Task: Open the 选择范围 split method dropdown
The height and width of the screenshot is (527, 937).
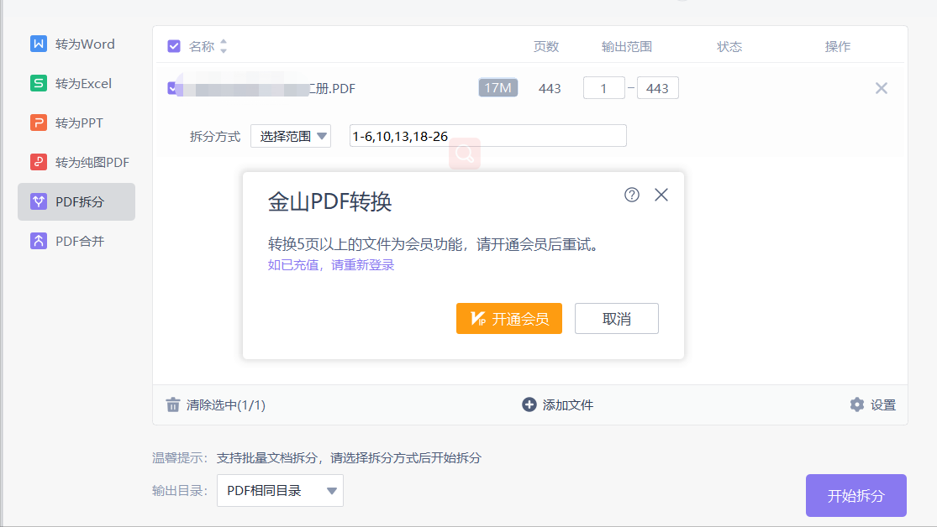Action: coord(291,136)
